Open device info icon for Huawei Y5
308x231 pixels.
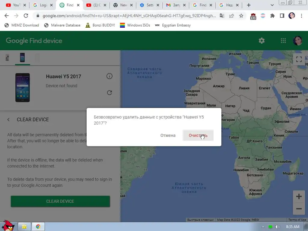point(109,76)
